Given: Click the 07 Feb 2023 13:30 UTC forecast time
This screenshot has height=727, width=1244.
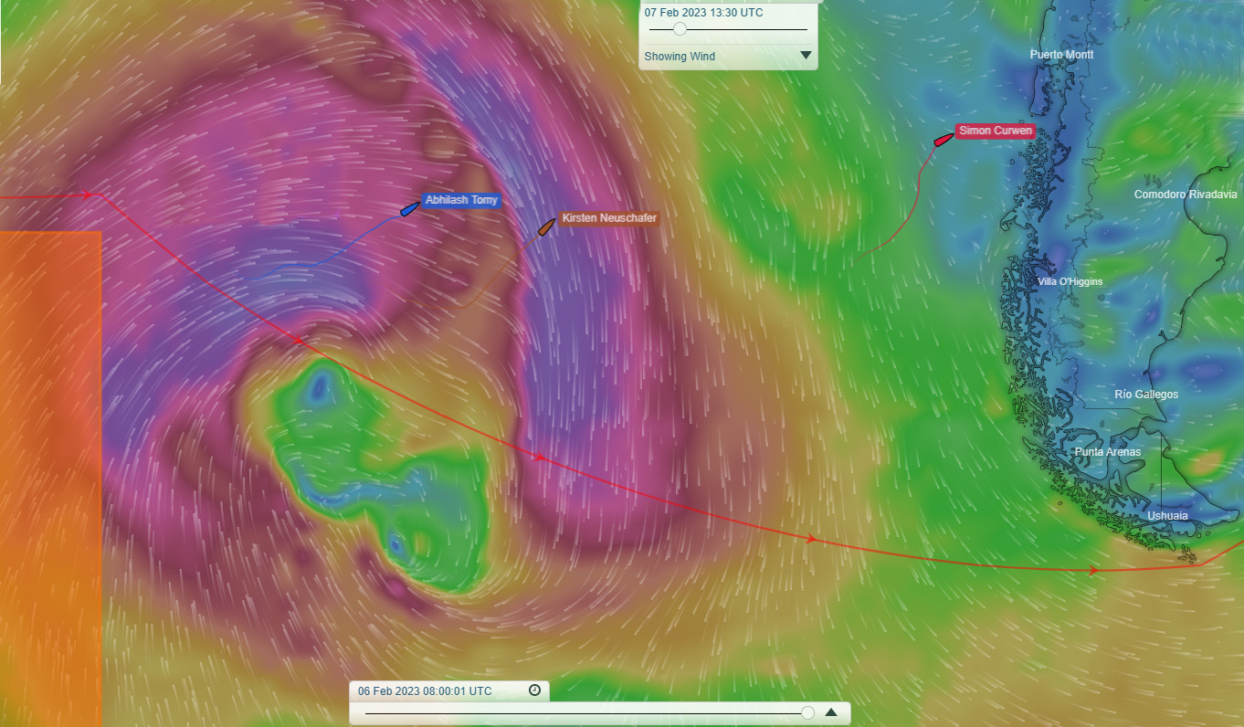Looking at the screenshot, I should point(703,13).
